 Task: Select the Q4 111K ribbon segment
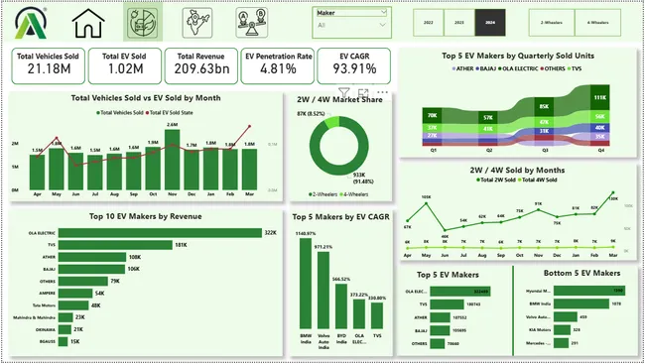(599, 97)
